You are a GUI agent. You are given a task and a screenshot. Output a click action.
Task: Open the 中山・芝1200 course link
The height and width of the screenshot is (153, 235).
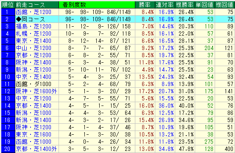pyautogui.click(x=34, y=48)
